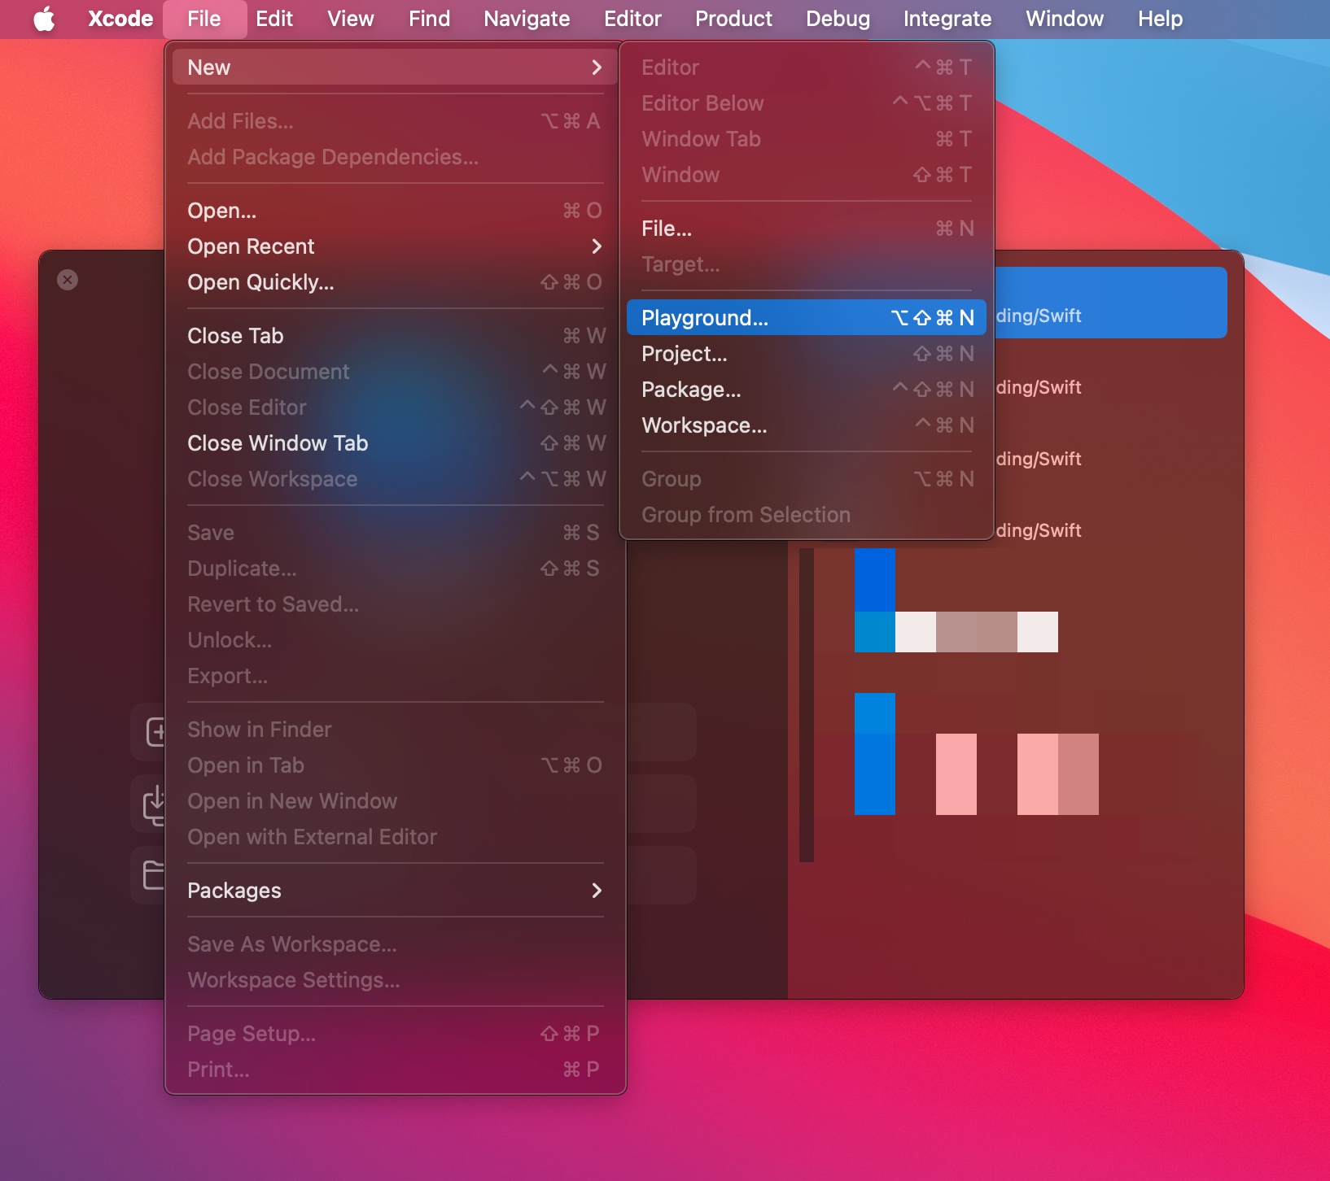Open the Find menu
1330x1181 pixels.
430,19
